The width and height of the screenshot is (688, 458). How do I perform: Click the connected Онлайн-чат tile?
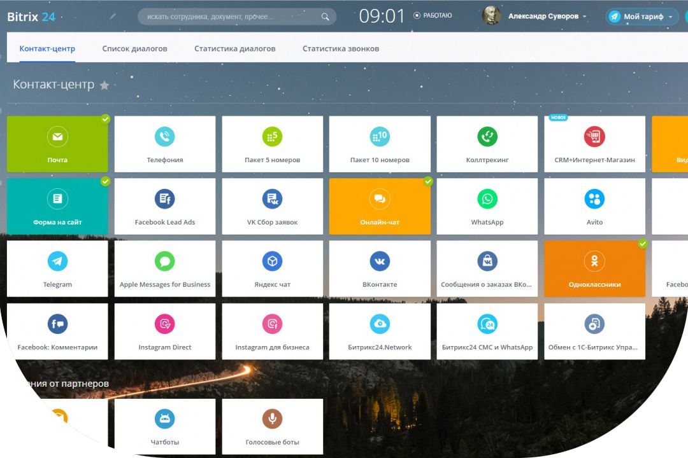click(x=380, y=206)
